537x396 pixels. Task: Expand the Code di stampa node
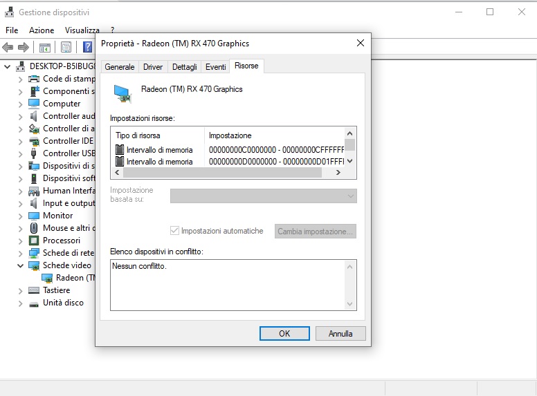pyautogui.click(x=20, y=79)
